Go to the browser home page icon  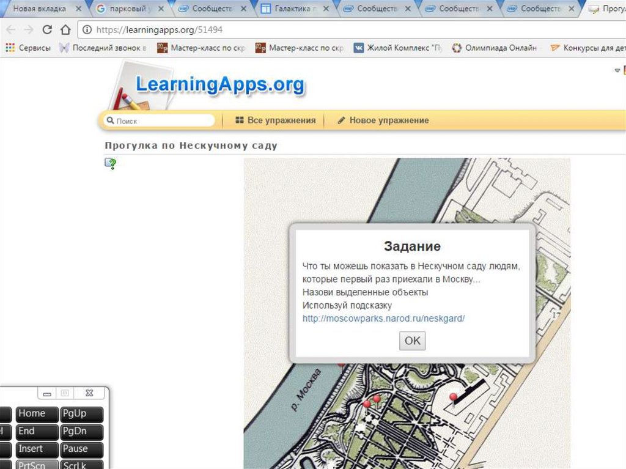coord(65,30)
